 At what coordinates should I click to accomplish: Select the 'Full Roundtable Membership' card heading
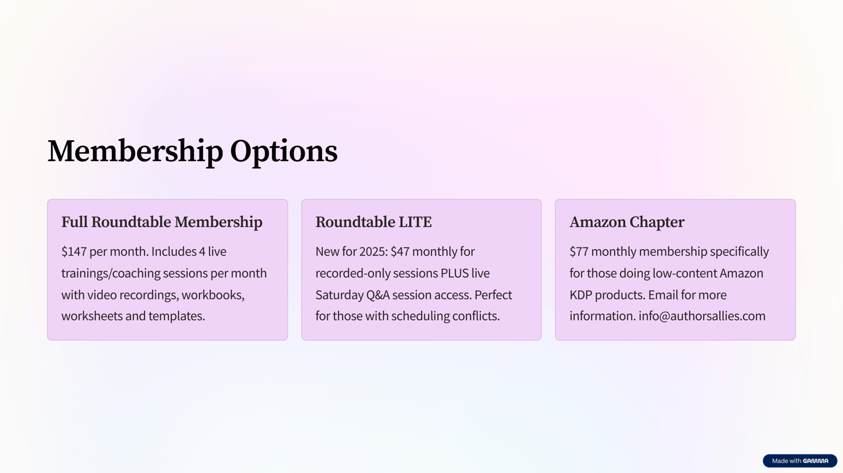162,222
